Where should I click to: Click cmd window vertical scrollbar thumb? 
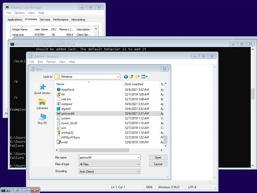tap(253, 94)
